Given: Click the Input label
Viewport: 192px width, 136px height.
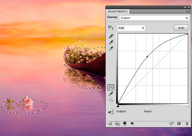Looking at the screenshot, I should tap(148, 111).
